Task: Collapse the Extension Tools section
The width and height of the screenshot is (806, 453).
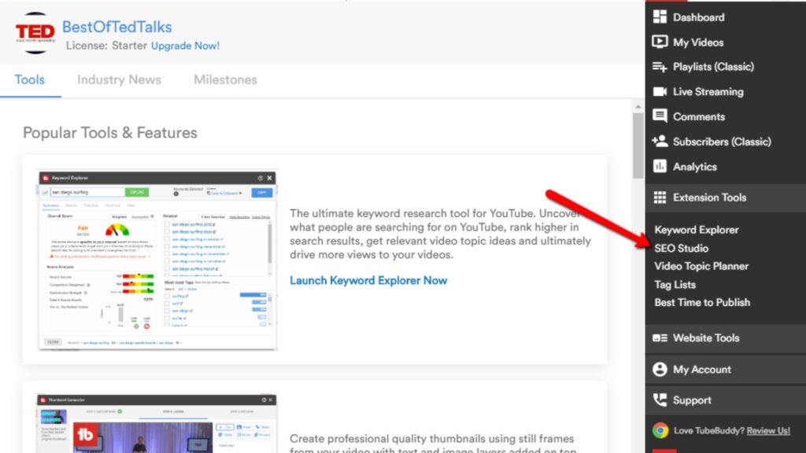Action: click(x=725, y=197)
